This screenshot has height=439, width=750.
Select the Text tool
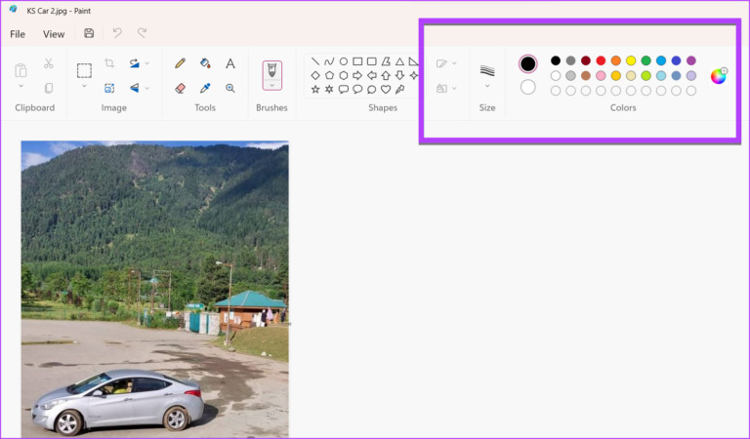pos(230,63)
